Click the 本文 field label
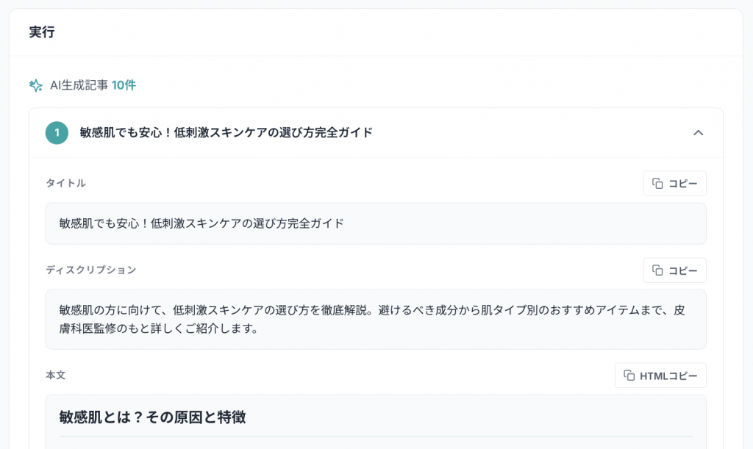Screen dimensions: 753x449 click(x=56, y=375)
